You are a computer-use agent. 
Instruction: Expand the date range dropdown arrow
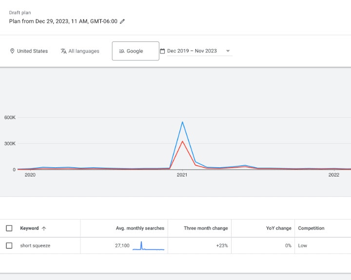point(228,51)
